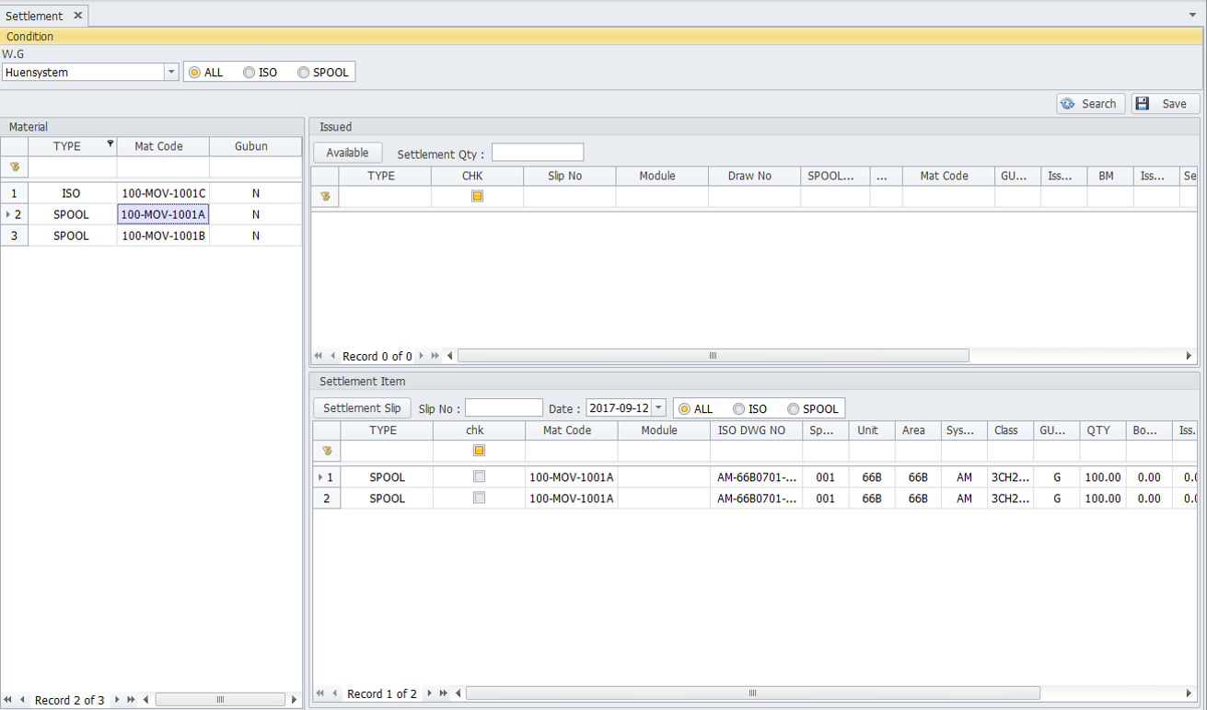Go to next record in Issued navigator
Screen dimensions: 1207x710
[422, 356]
